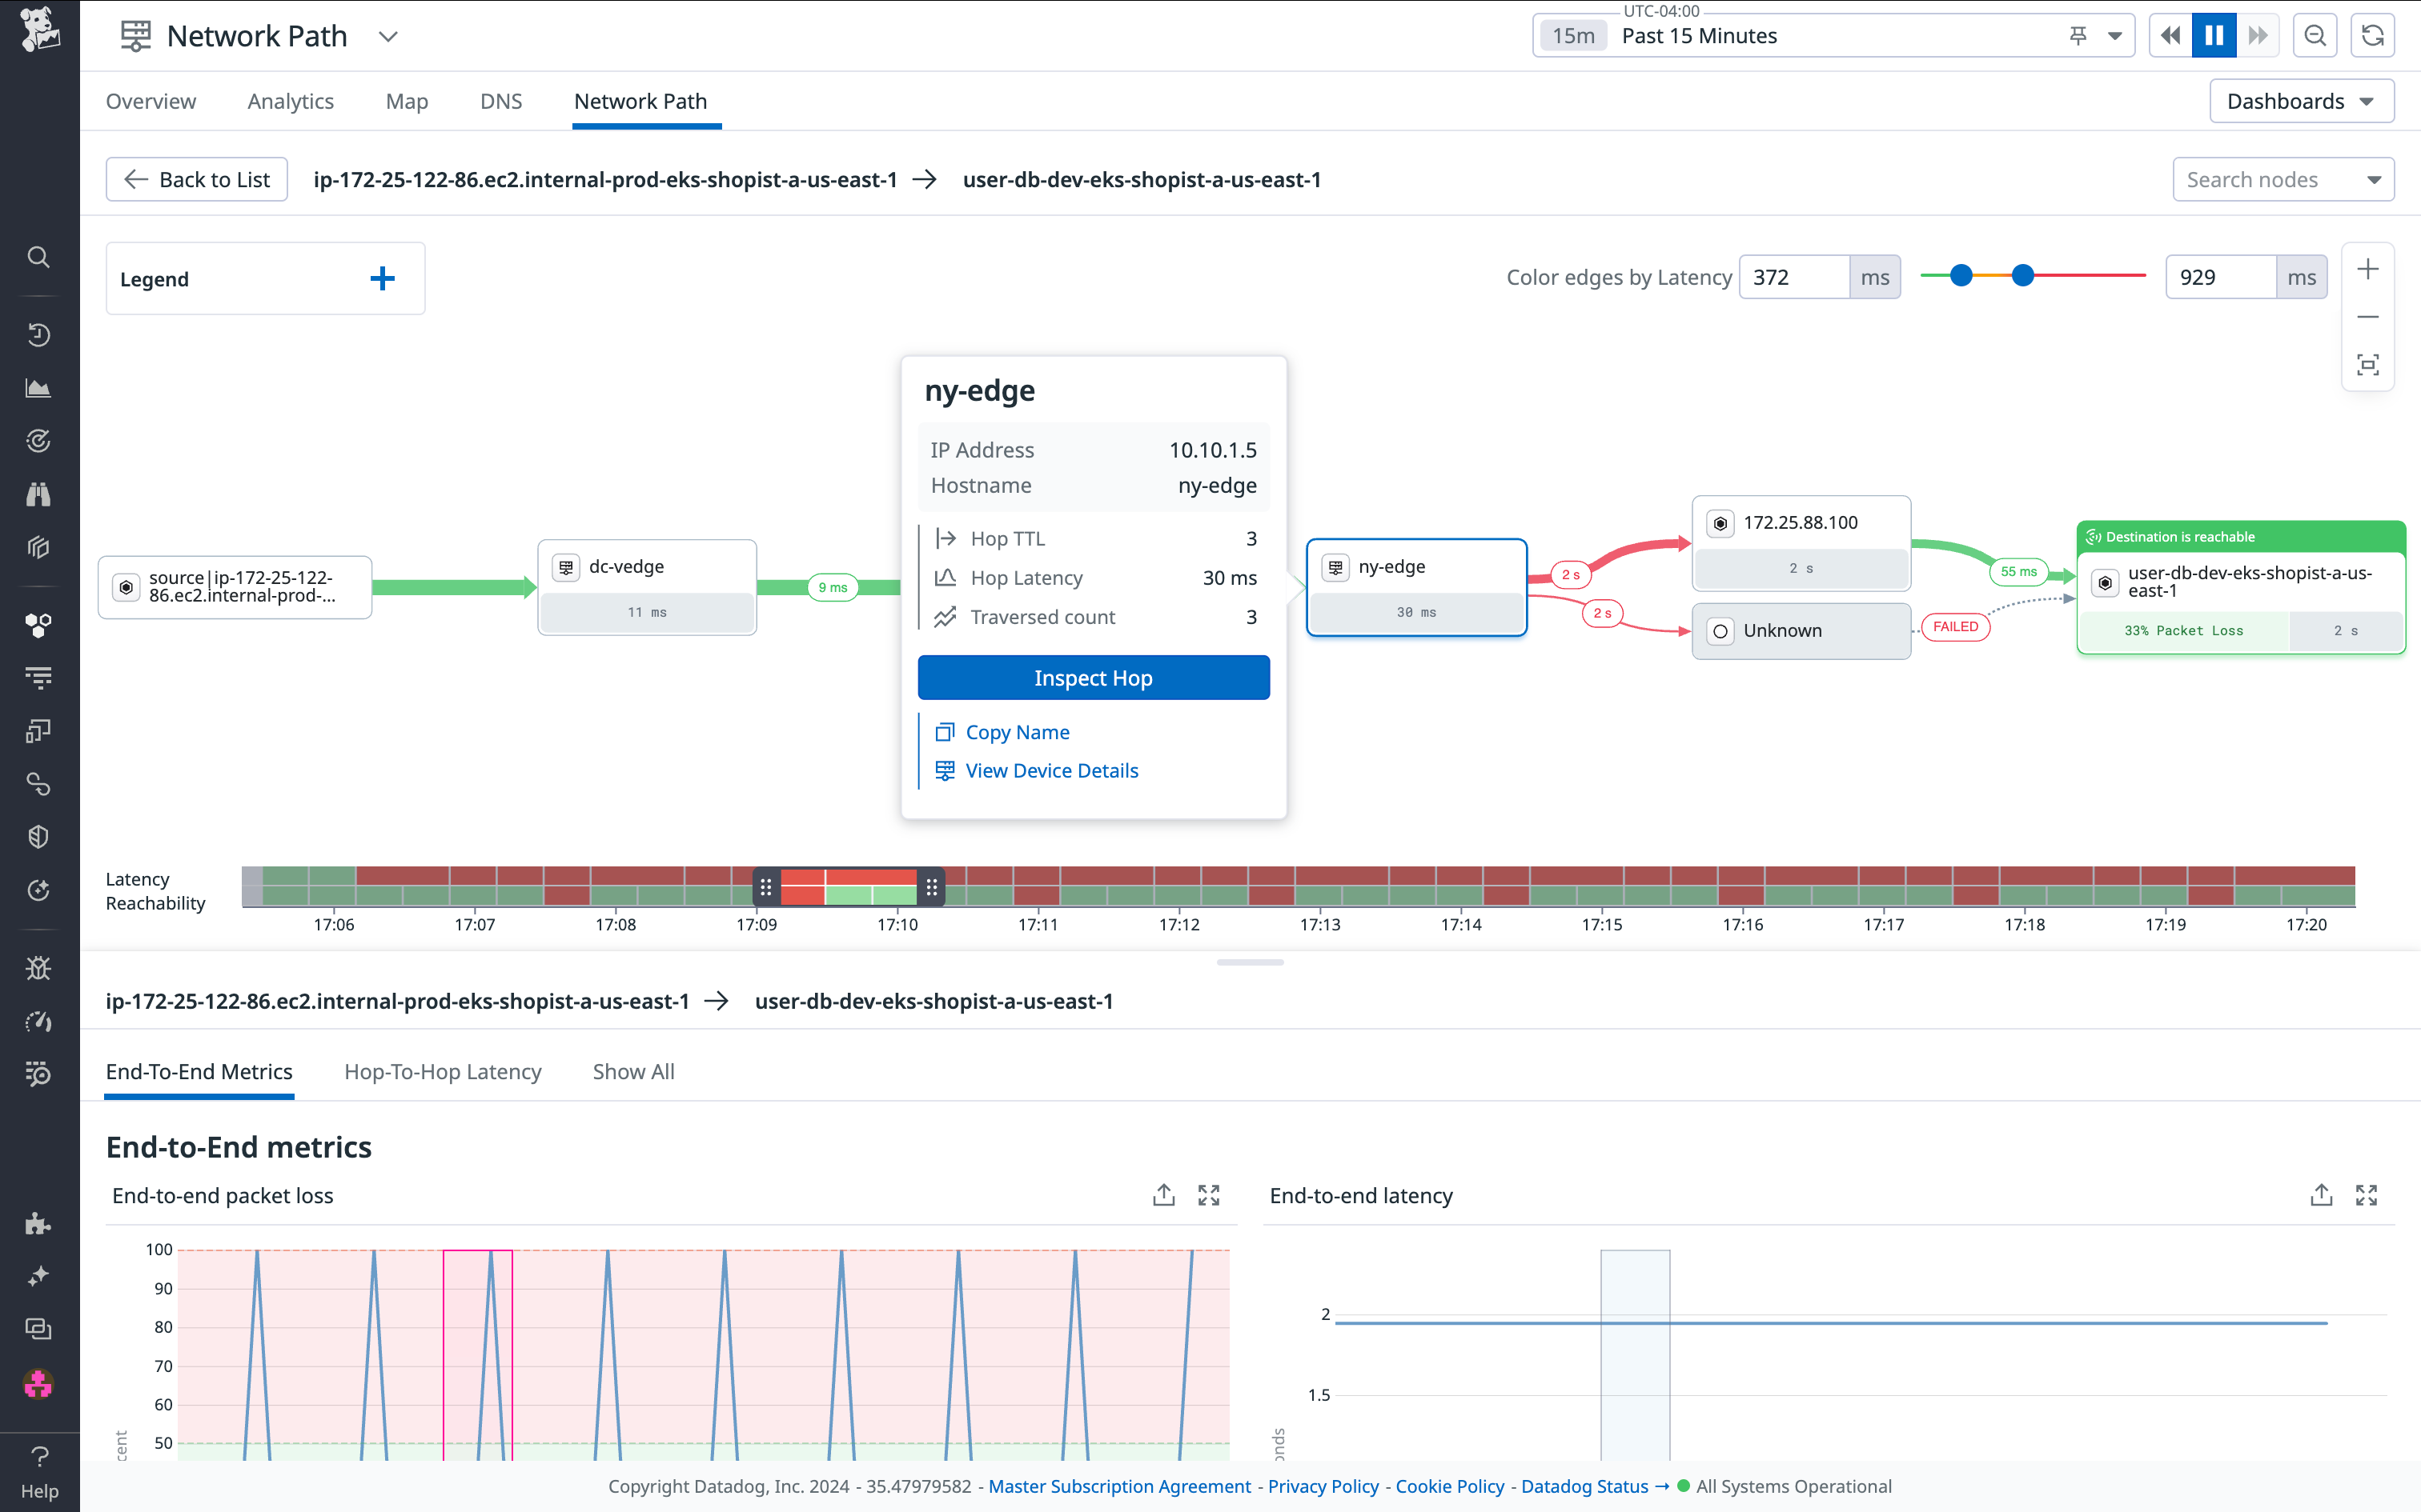
Task: Open Help in the sidebar
Action: point(39,1471)
